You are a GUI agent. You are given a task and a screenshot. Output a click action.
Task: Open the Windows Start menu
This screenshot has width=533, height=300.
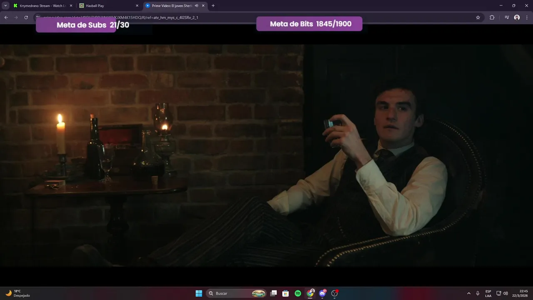pyautogui.click(x=199, y=293)
